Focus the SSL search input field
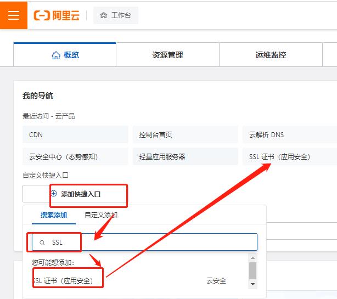Screen dimensions: 337x299 point(144,242)
